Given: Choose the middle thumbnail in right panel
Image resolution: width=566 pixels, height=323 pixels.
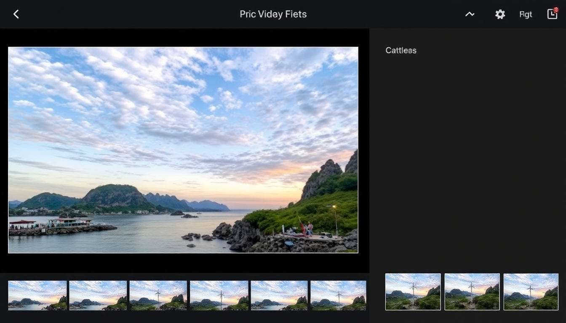Looking at the screenshot, I should 472,292.
